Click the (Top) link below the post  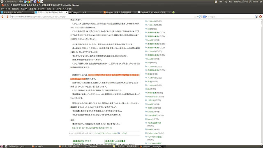point(125,133)
